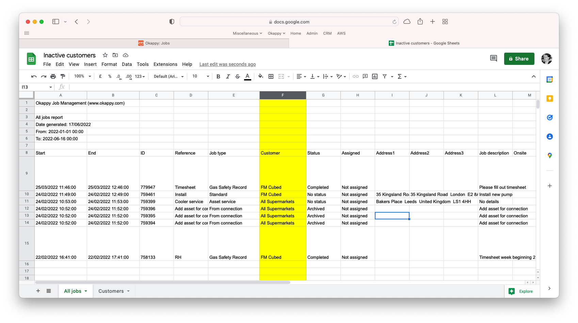Open the Insert chart tool

(375, 76)
